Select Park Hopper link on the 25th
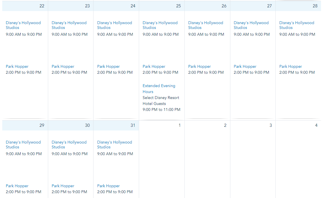Viewport: 323px width, 198px height. pos(154,66)
